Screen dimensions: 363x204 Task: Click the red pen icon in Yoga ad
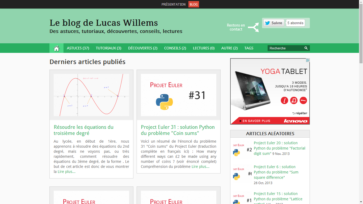coord(284,100)
